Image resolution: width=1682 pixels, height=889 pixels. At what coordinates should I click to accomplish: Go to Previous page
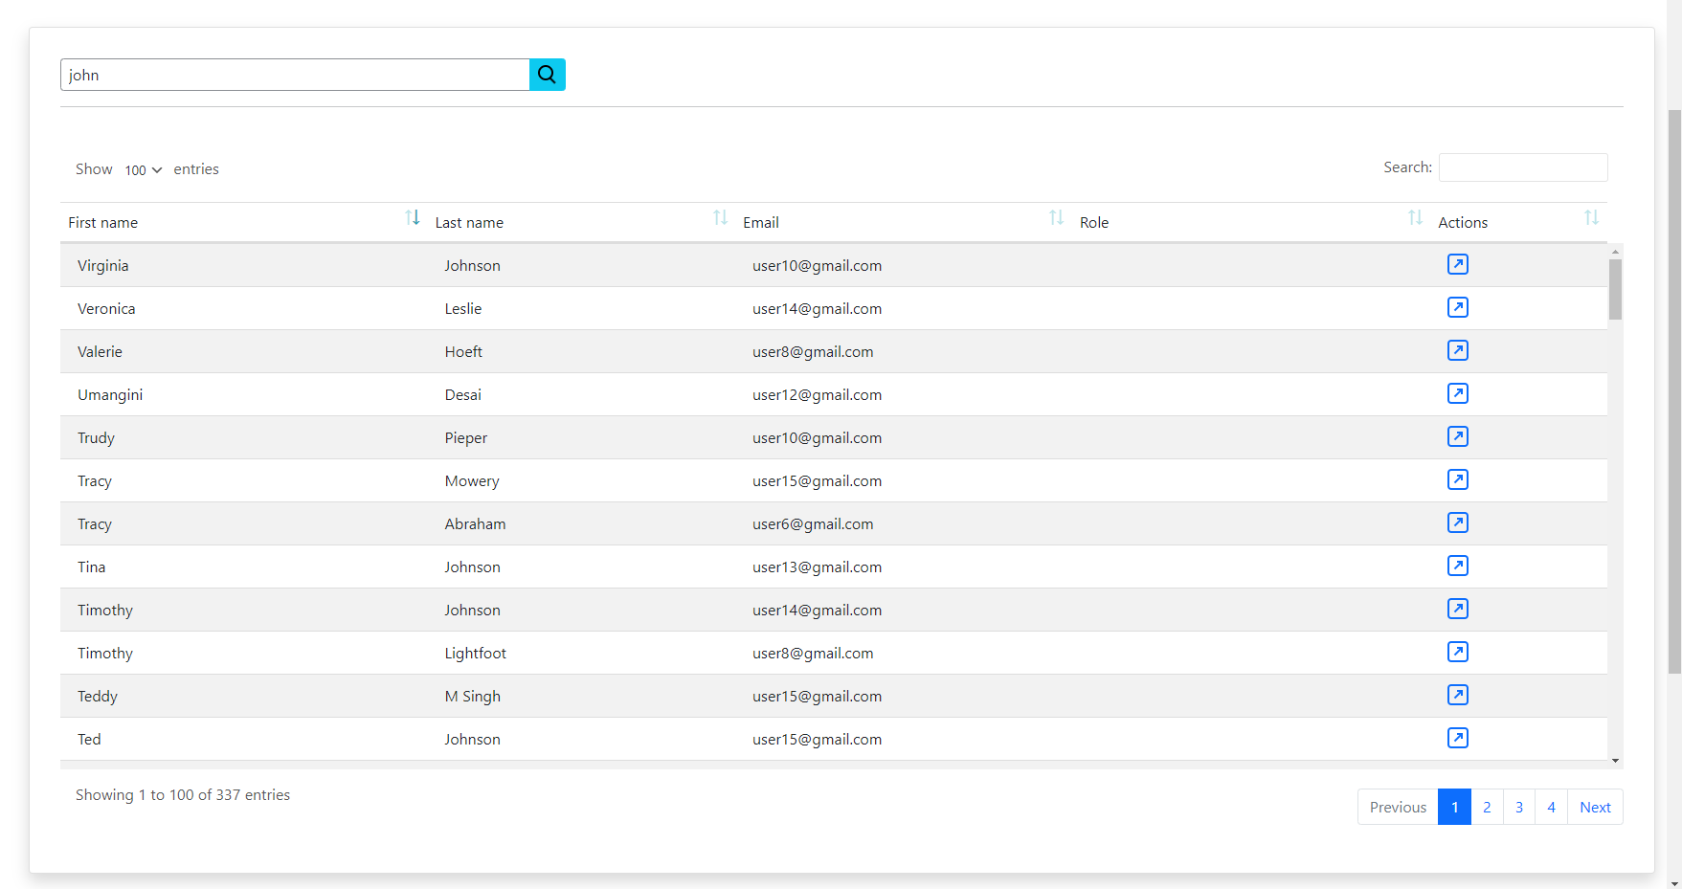point(1398,807)
